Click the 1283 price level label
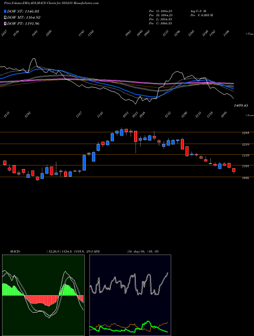The width and height of the screenshot is (254, 336). tap(245, 133)
